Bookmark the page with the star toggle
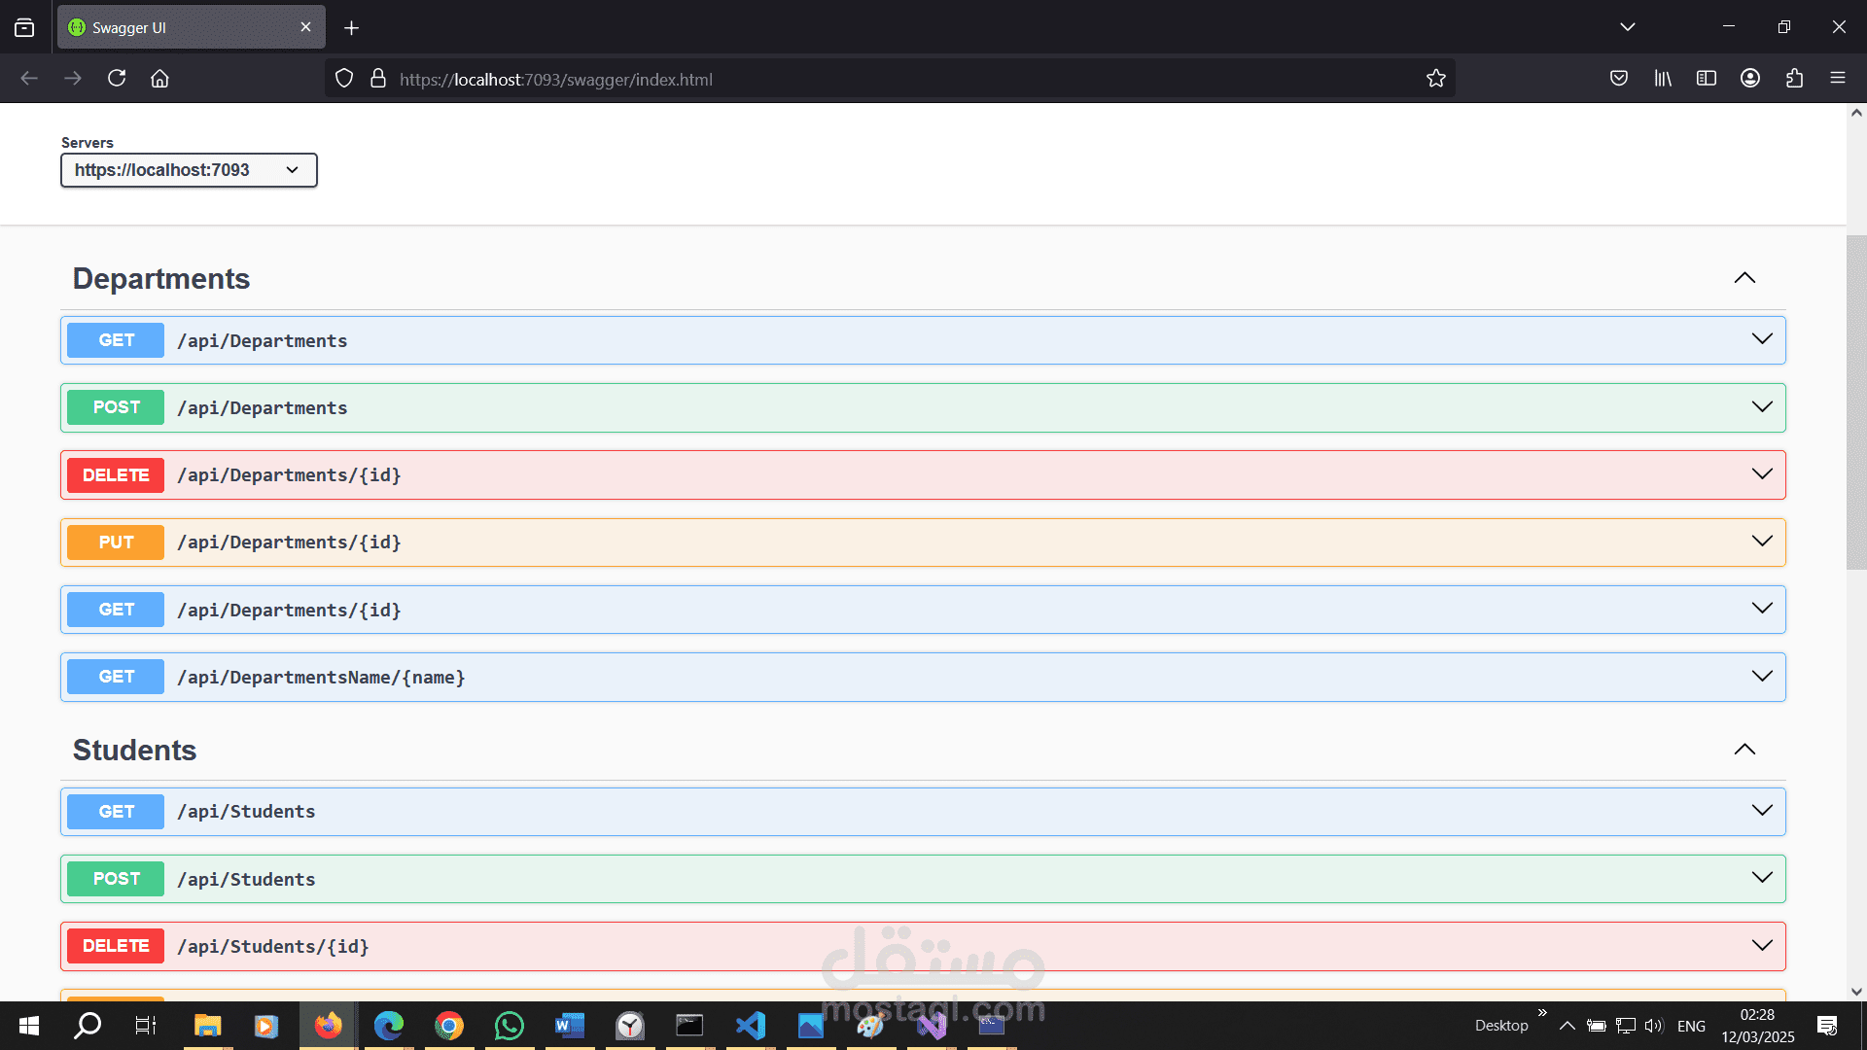 tap(1436, 78)
